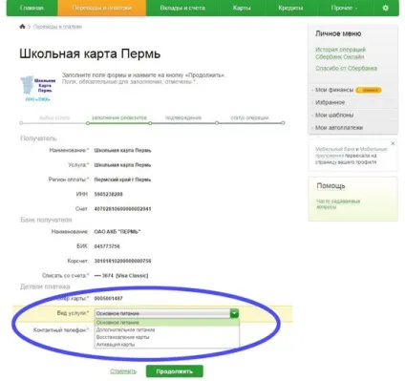Click the заполнение реквизитов step marker
Viewport: 405px width, 381px height.
click(x=88, y=123)
